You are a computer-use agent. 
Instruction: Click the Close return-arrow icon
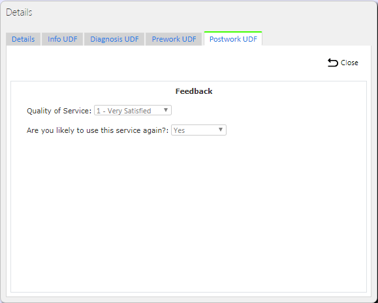point(333,63)
